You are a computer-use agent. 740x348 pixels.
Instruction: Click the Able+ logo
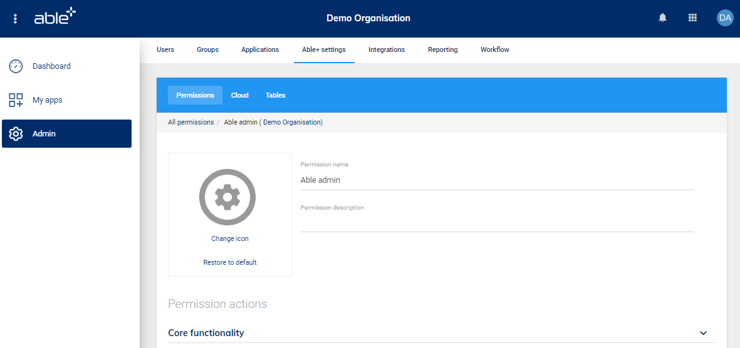tap(55, 17)
